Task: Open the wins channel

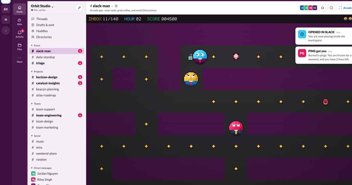Action: [x=57, y=147]
